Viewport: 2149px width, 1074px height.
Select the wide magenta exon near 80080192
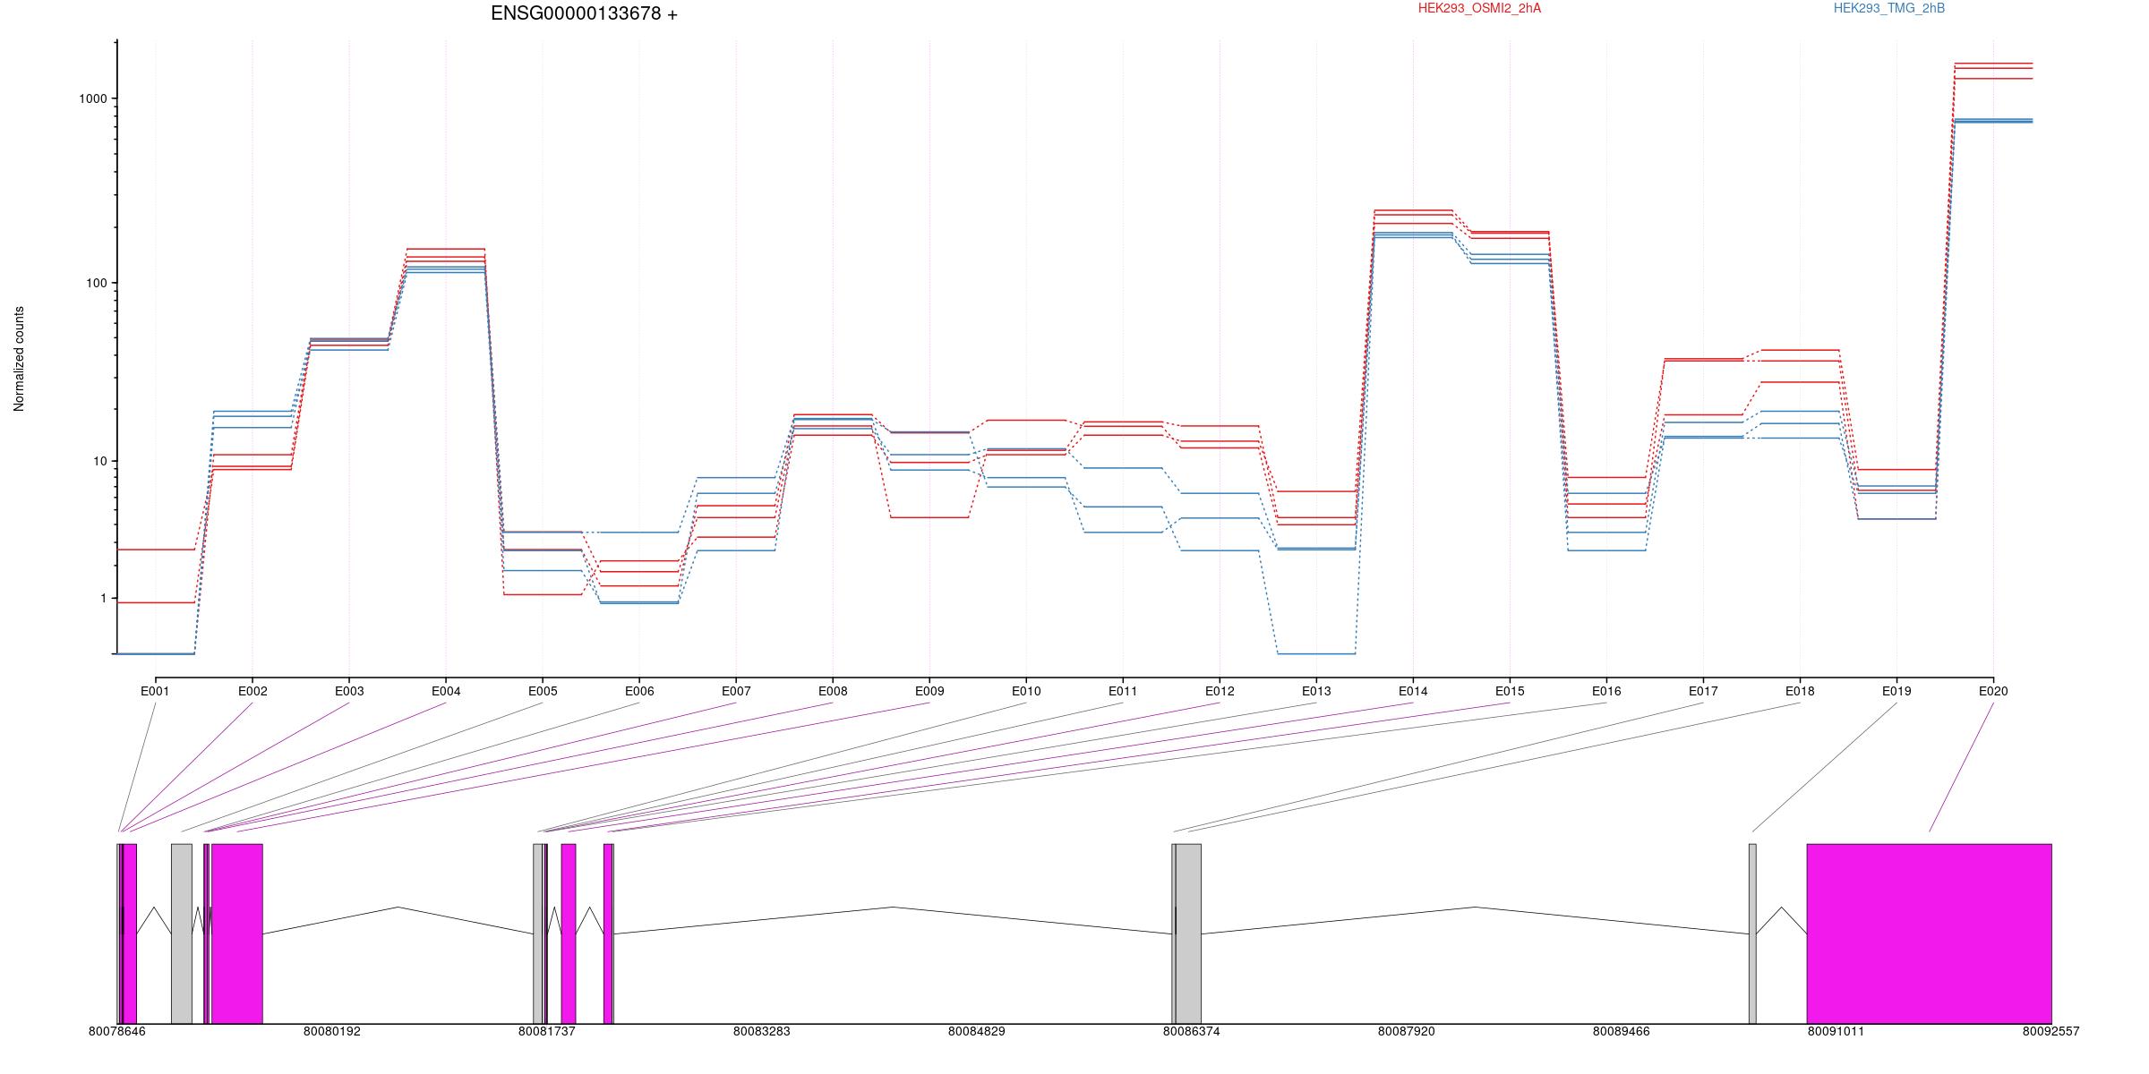point(237,933)
